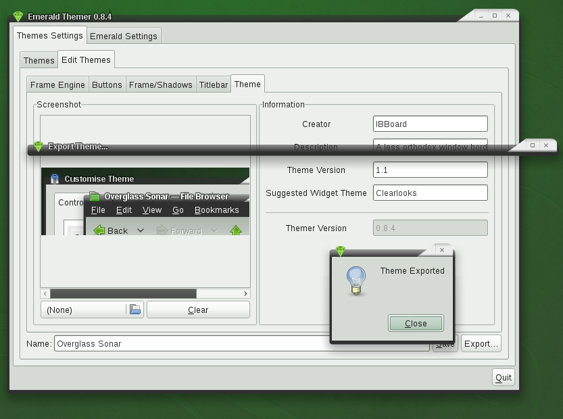Click the Emerald gem icon in main titlebar
Viewport: 563px width, 419px height.
pyautogui.click(x=18, y=16)
